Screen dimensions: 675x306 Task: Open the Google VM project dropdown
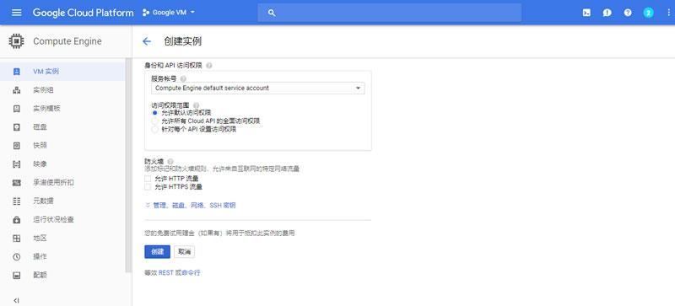pyautogui.click(x=168, y=13)
